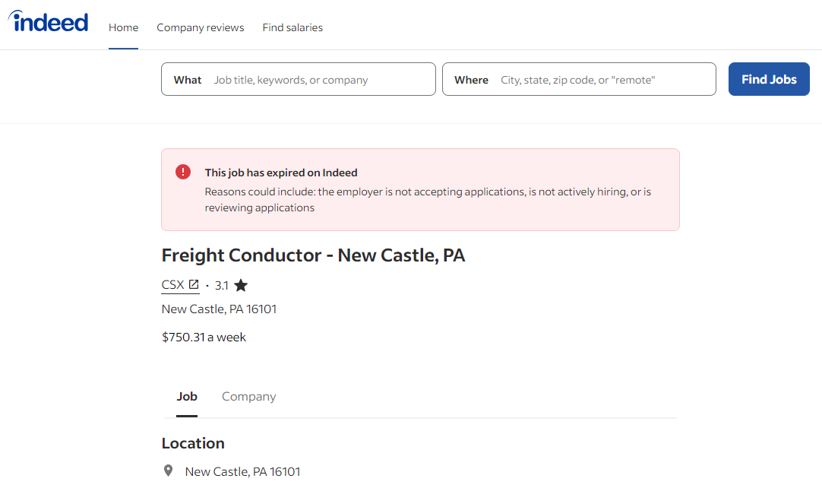
Task: Focus the What job title field
Action: pyautogui.click(x=319, y=80)
